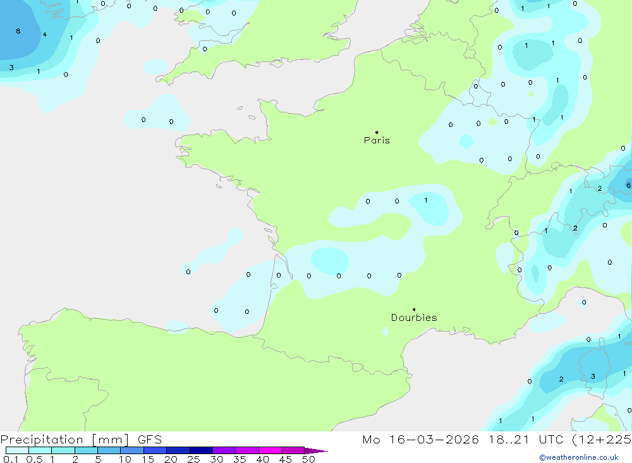The width and height of the screenshot is (632, 463).
Task: Click the 10 legend scale label
Action: point(125,459)
